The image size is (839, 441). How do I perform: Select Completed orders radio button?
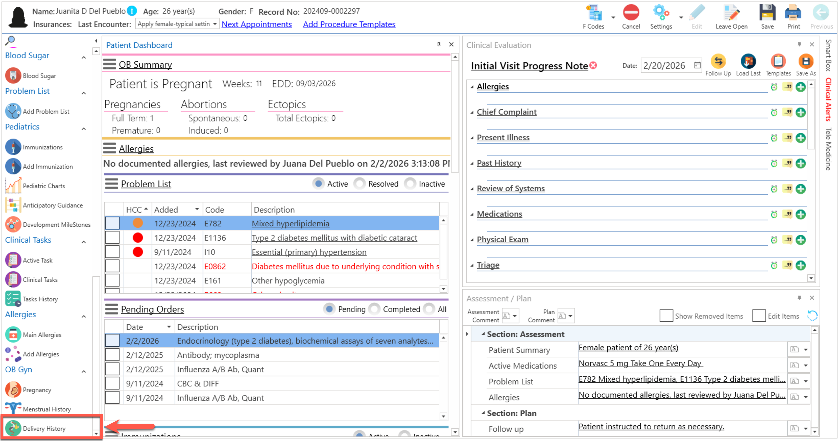tap(375, 309)
